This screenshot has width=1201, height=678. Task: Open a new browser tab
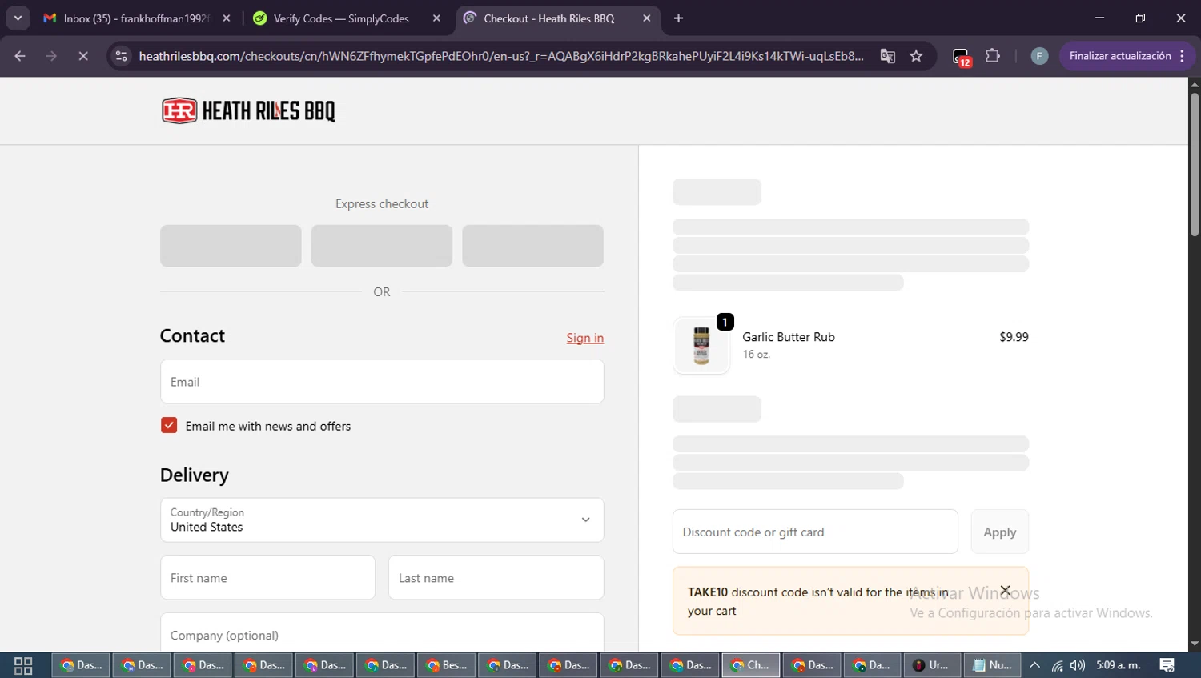[x=678, y=18]
